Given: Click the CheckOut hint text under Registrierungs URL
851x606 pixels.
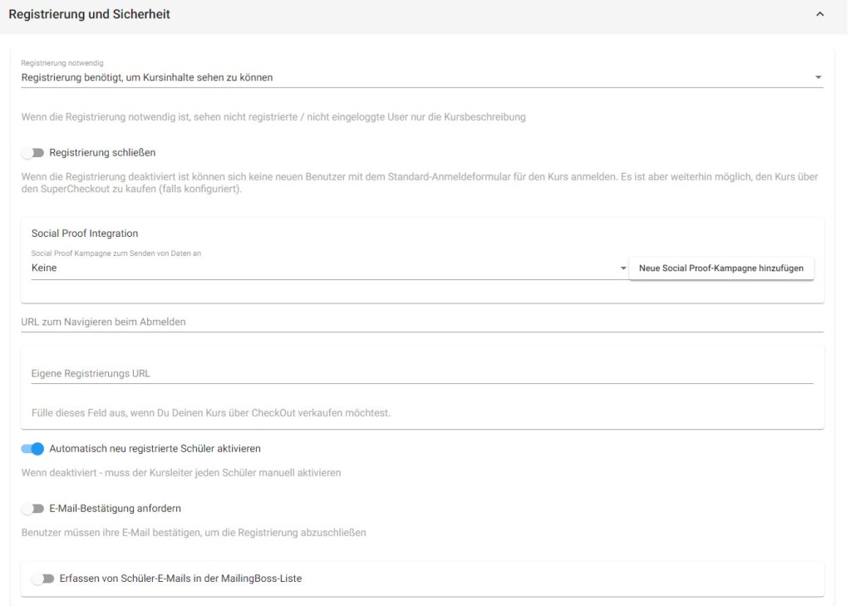Looking at the screenshot, I should (x=210, y=412).
